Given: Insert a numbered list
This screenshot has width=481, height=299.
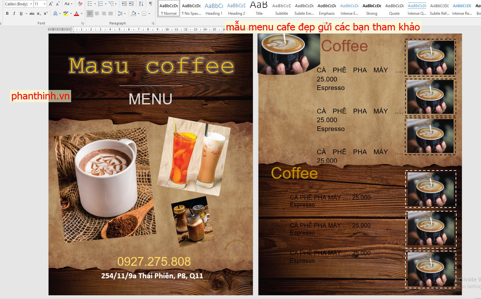Looking at the screenshot, I should click(100, 4).
